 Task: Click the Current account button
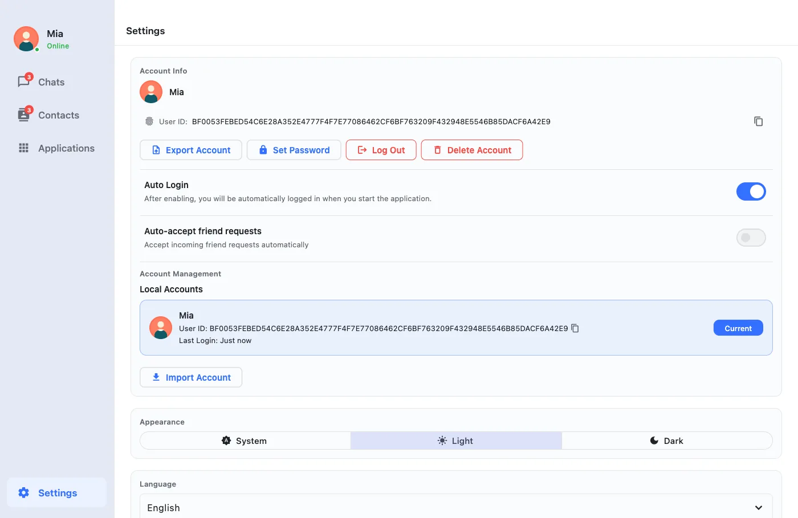pos(738,328)
